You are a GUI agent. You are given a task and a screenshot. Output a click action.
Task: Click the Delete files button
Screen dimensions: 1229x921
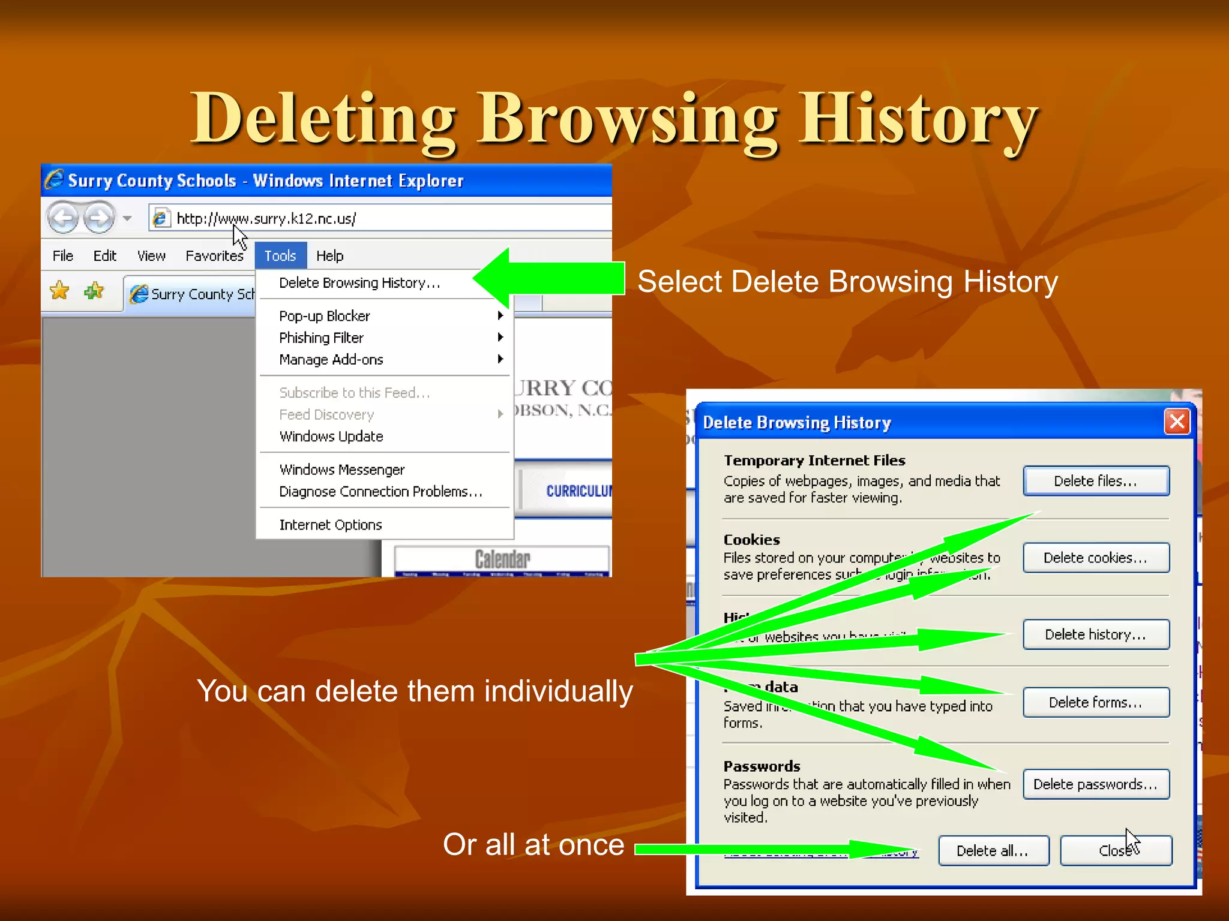click(x=1096, y=481)
